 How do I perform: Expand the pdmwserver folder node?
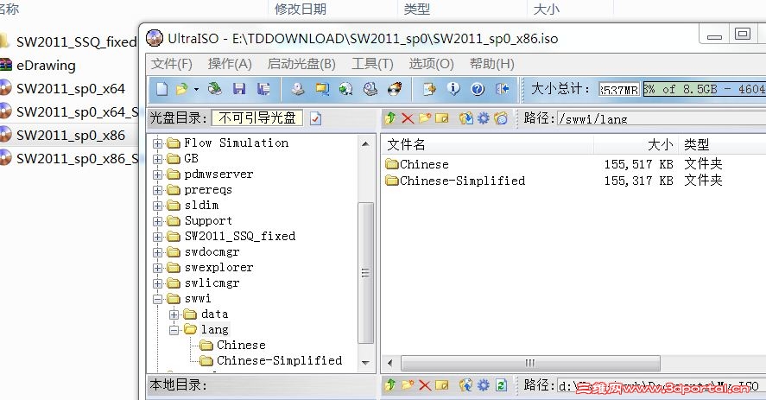click(157, 175)
